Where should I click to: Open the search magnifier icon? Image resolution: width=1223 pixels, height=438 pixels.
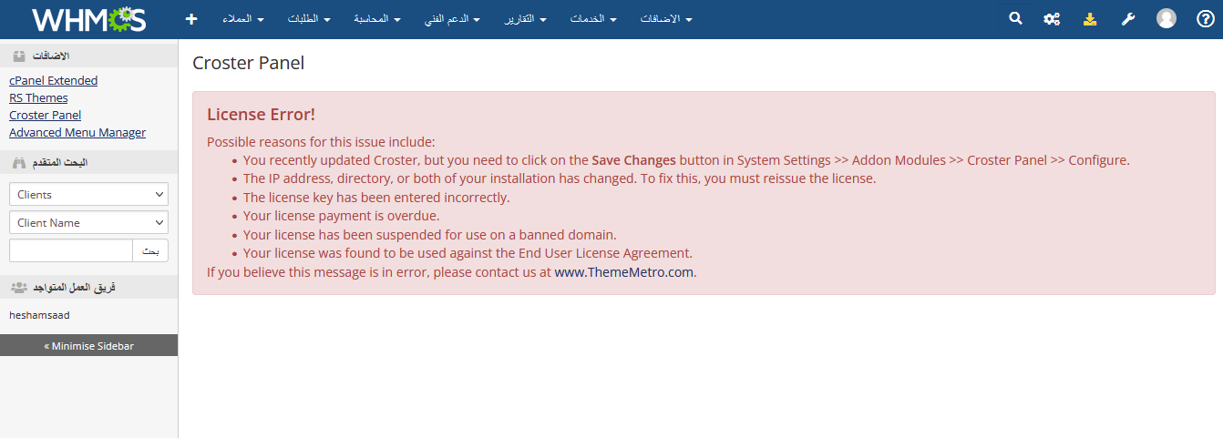[1016, 19]
